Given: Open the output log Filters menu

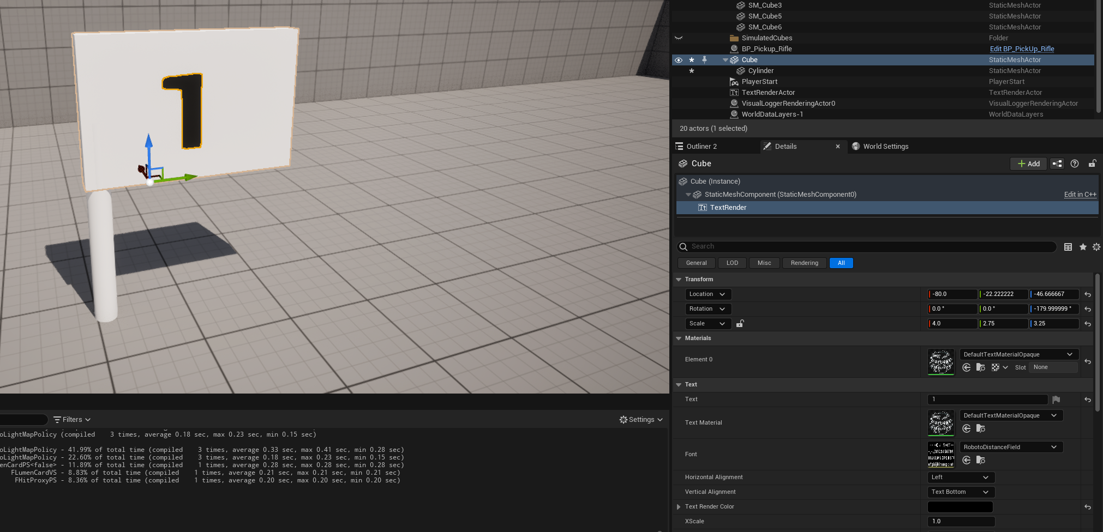Looking at the screenshot, I should coord(72,420).
